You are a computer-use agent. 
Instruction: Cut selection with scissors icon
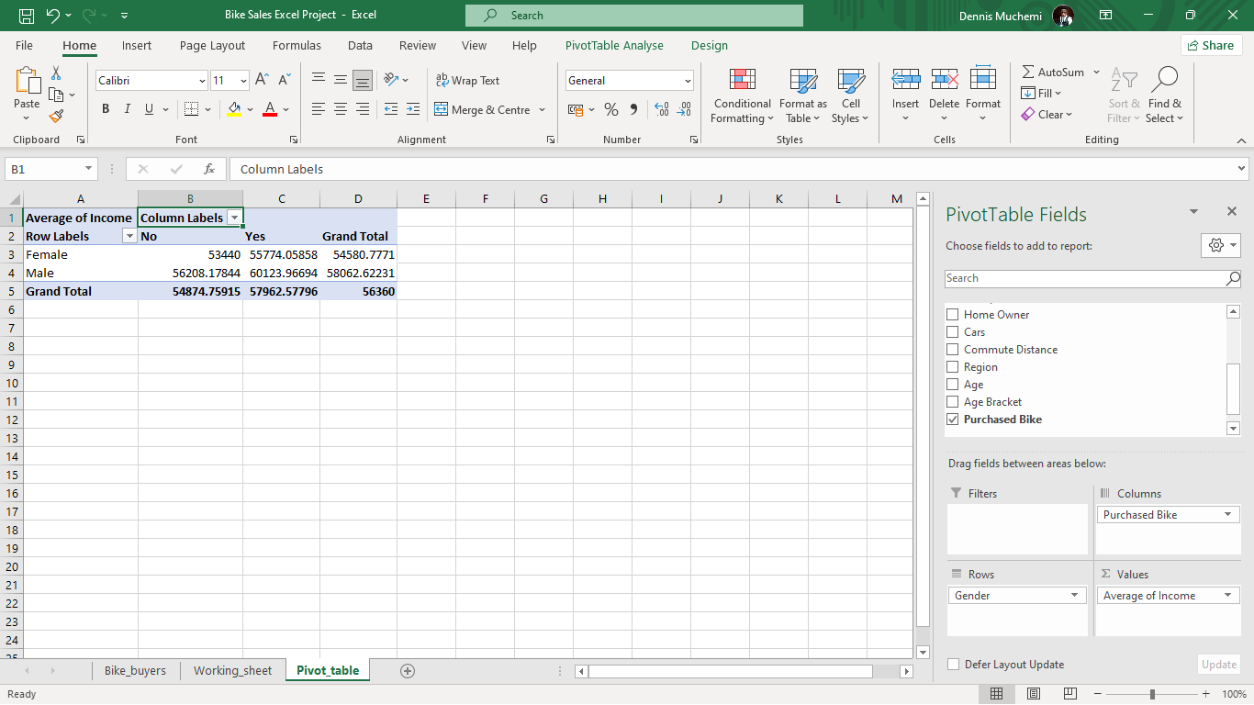(56, 73)
